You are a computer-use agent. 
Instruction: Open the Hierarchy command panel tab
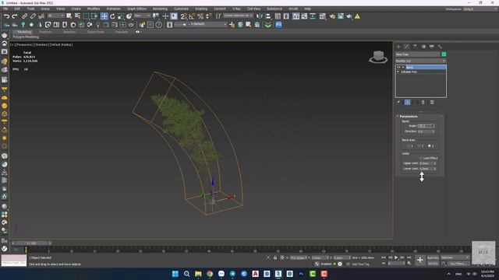[415, 47]
